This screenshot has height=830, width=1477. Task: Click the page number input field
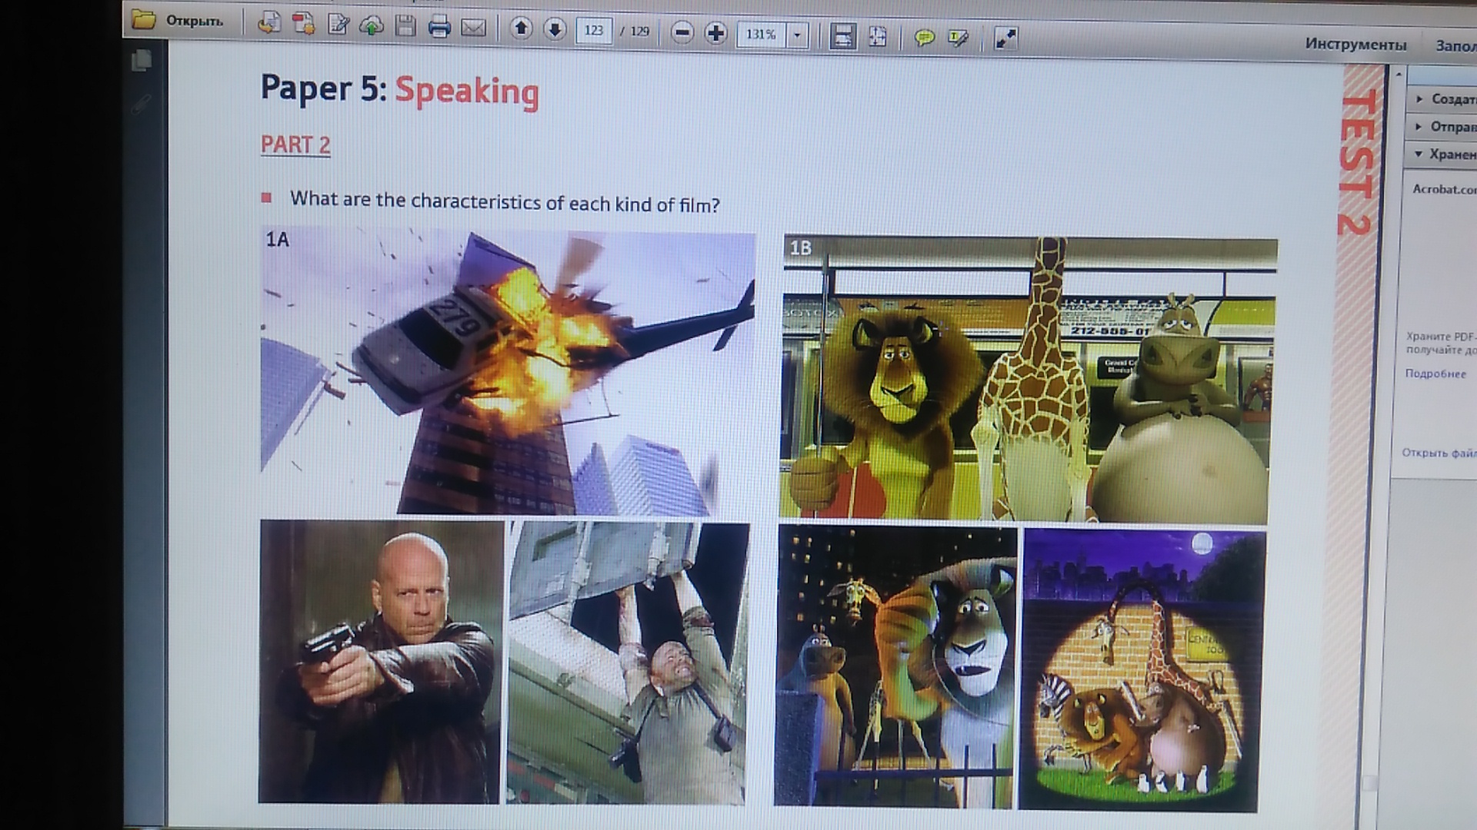click(593, 31)
